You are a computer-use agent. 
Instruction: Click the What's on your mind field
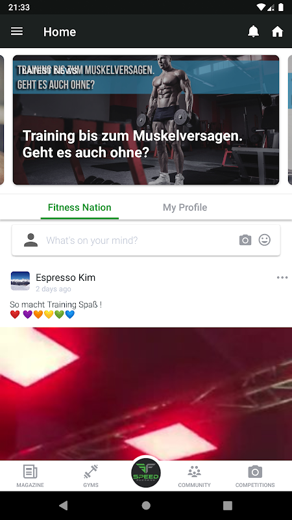pyautogui.click(x=146, y=240)
